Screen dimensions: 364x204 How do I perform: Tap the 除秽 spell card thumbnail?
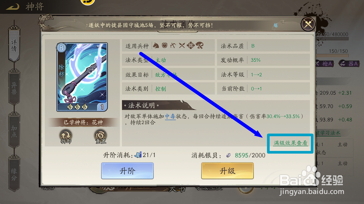[x=82, y=77]
